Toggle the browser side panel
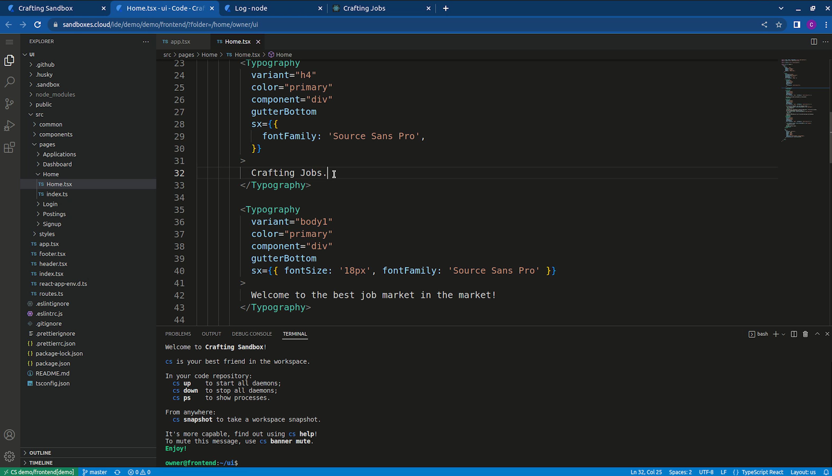832x476 pixels. tap(797, 25)
